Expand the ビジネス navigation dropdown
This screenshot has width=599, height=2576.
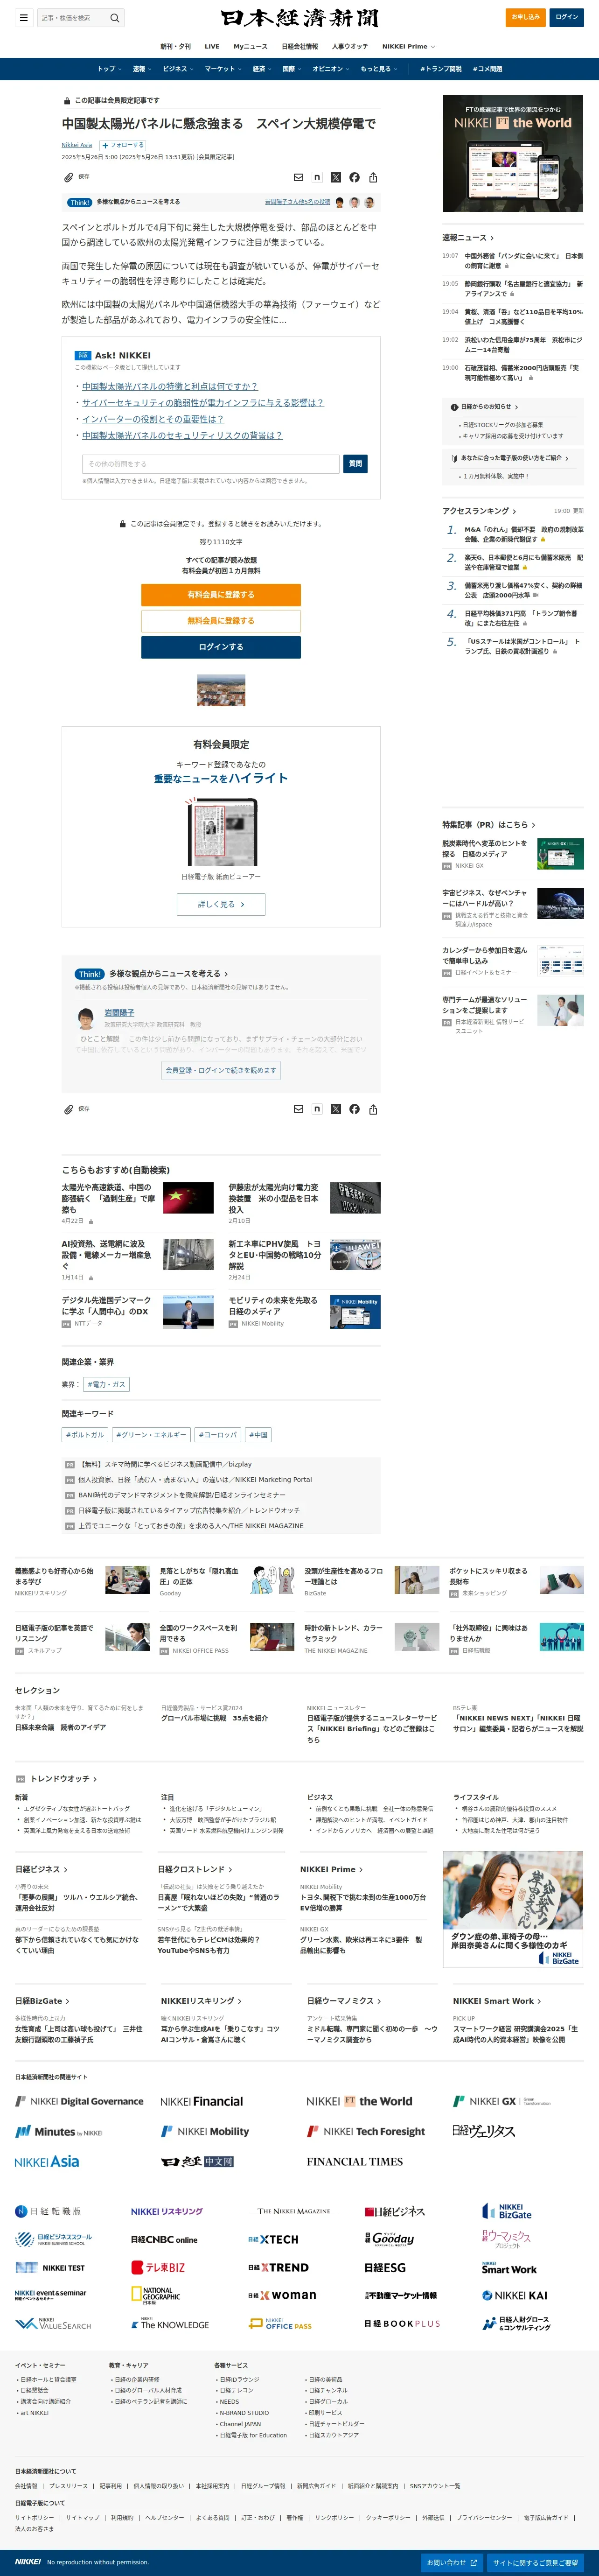click(x=178, y=69)
